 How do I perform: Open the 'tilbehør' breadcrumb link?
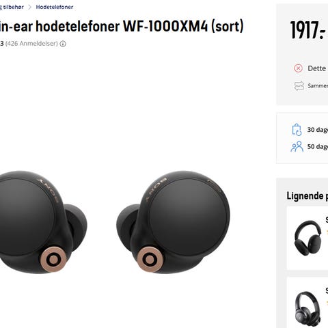12,7
